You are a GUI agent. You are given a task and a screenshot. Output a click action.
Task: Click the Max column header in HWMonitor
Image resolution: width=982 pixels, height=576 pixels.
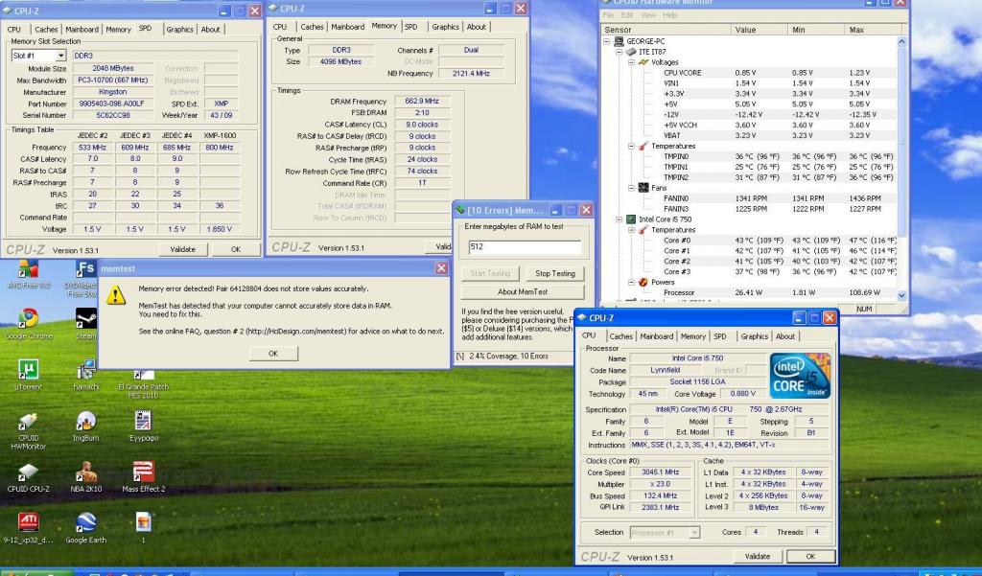tap(873, 30)
